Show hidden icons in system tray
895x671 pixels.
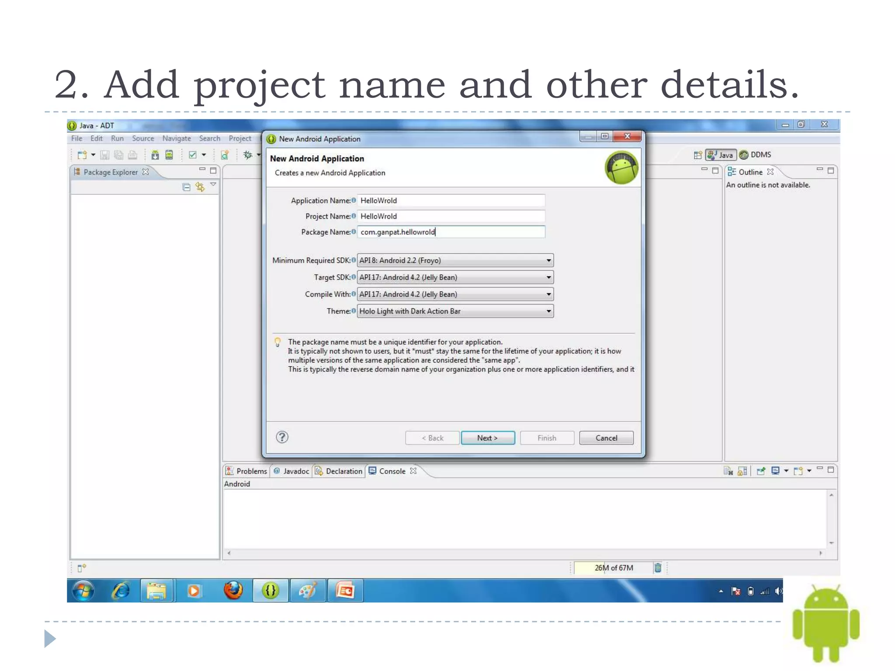coord(721,591)
